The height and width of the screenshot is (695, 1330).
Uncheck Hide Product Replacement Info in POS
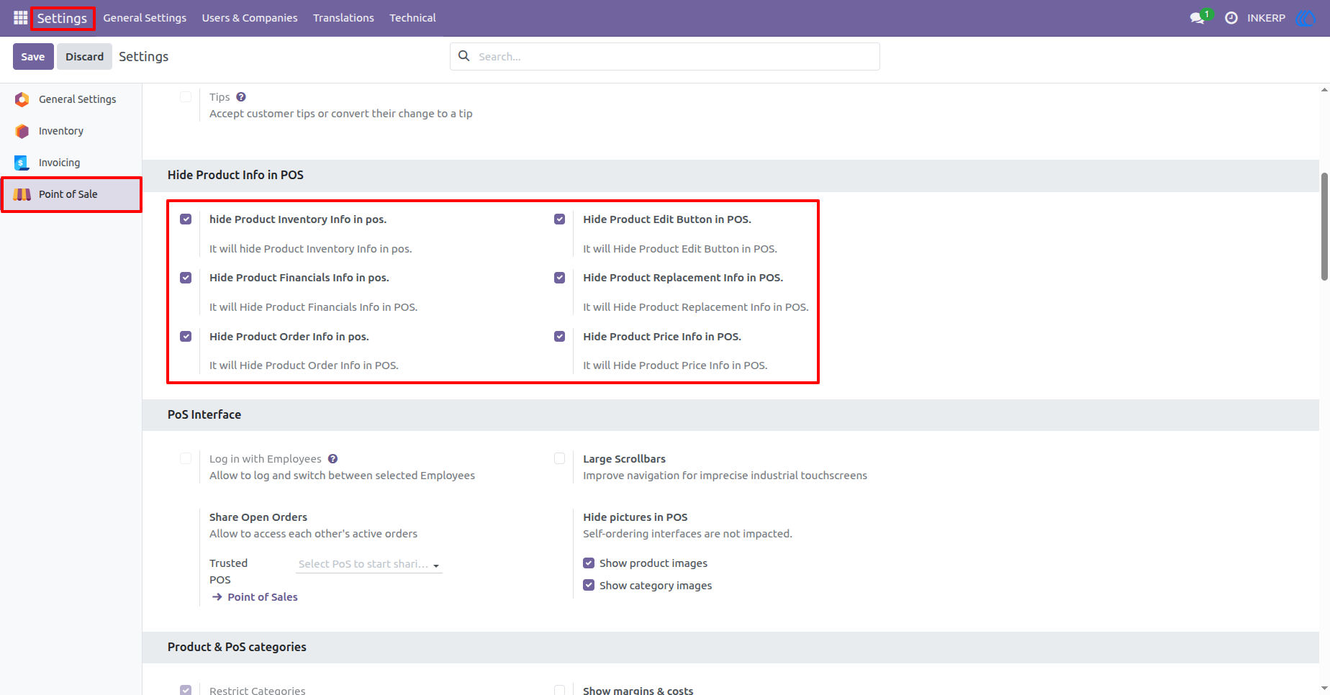pos(559,278)
